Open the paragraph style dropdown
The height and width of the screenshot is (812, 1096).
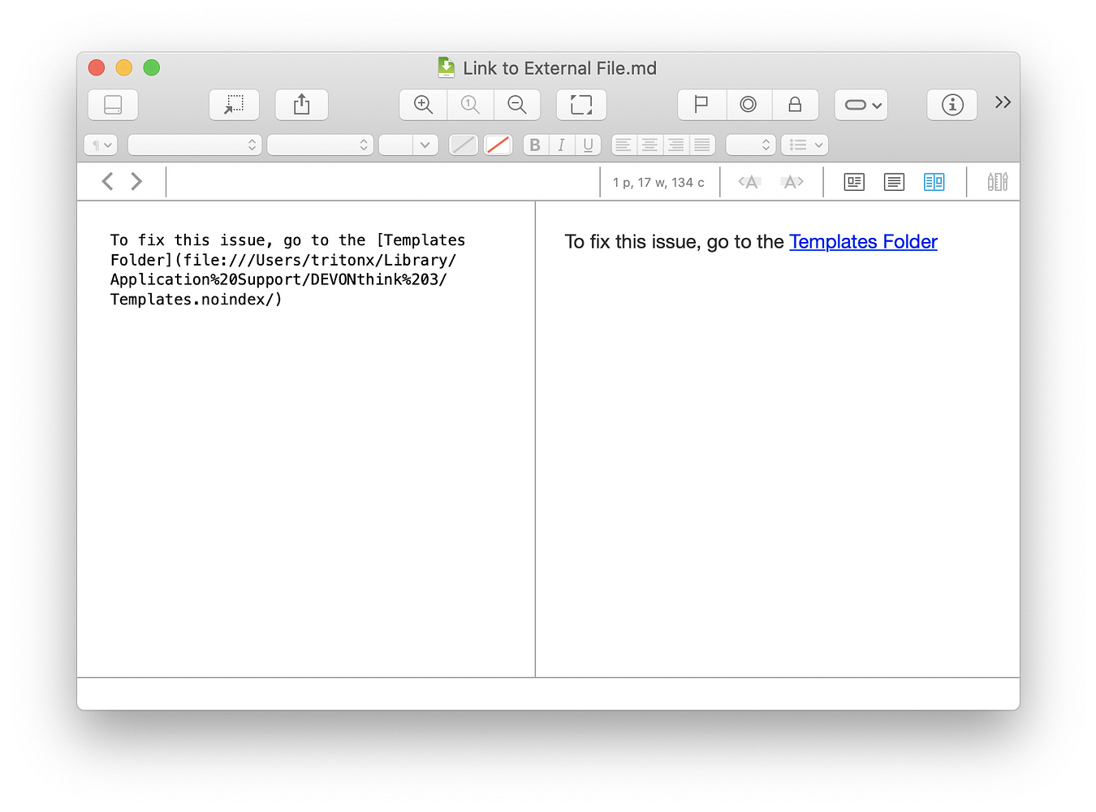[100, 145]
